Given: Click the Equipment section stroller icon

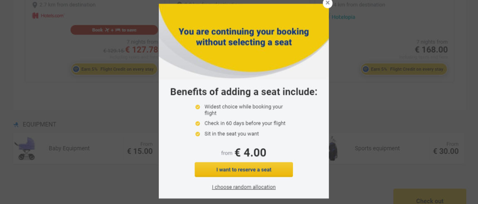Looking at the screenshot, I should tap(16, 124).
